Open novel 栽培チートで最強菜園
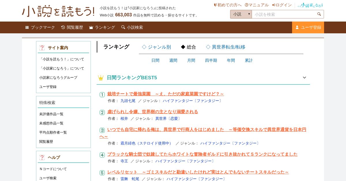Viewport: 346px width, 181px height. [x=166, y=94]
